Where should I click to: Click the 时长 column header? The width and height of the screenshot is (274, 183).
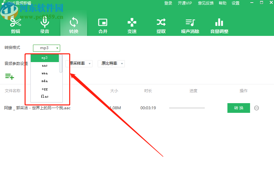[148, 91]
